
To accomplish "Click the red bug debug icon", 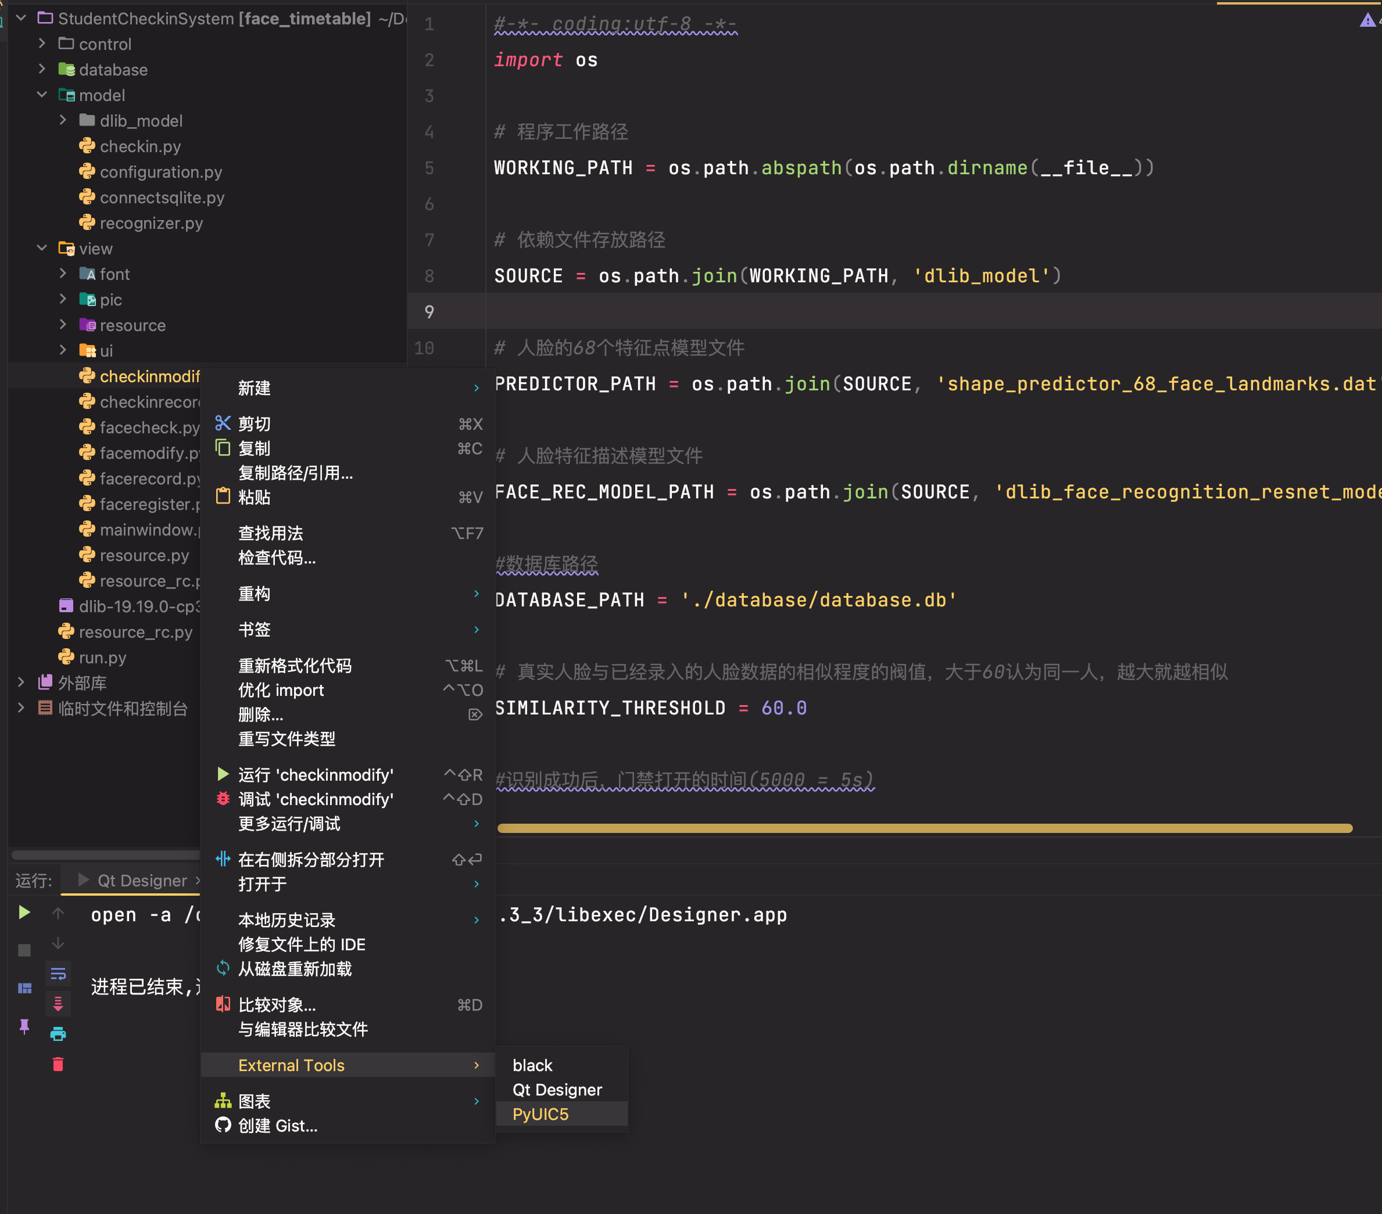I will pos(223,798).
